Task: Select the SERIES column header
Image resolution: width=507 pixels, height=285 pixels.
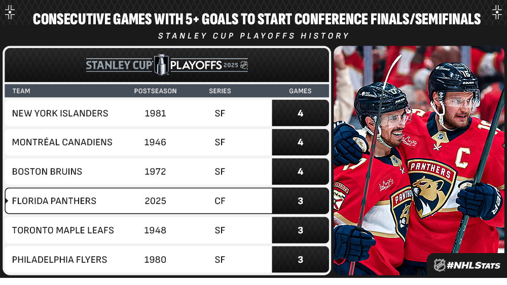Action: pyautogui.click(x=220, y=91)
